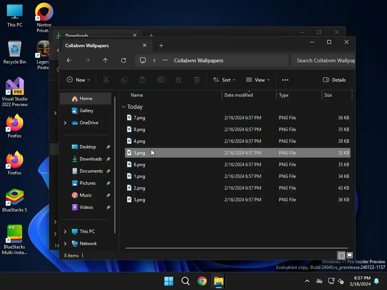Click the Share icon in toolbar
This screenshot has width=387, height=290.
179,80
